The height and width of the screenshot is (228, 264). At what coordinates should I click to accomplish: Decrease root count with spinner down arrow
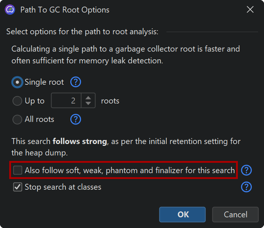click(88, 104)
